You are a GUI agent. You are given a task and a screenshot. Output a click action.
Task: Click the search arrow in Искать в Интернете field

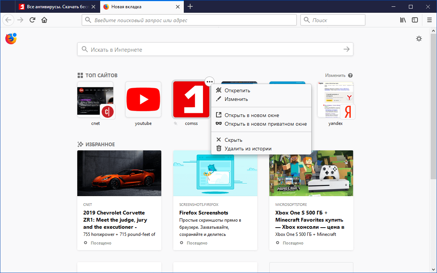[346, 49]
